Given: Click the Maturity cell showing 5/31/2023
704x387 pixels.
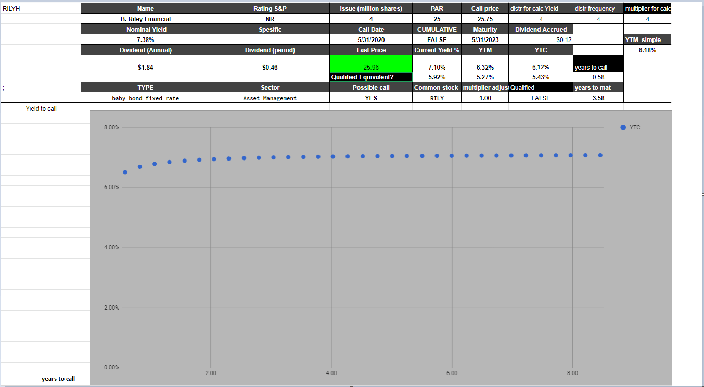Looking at the screenshot, I should point(485,39).
